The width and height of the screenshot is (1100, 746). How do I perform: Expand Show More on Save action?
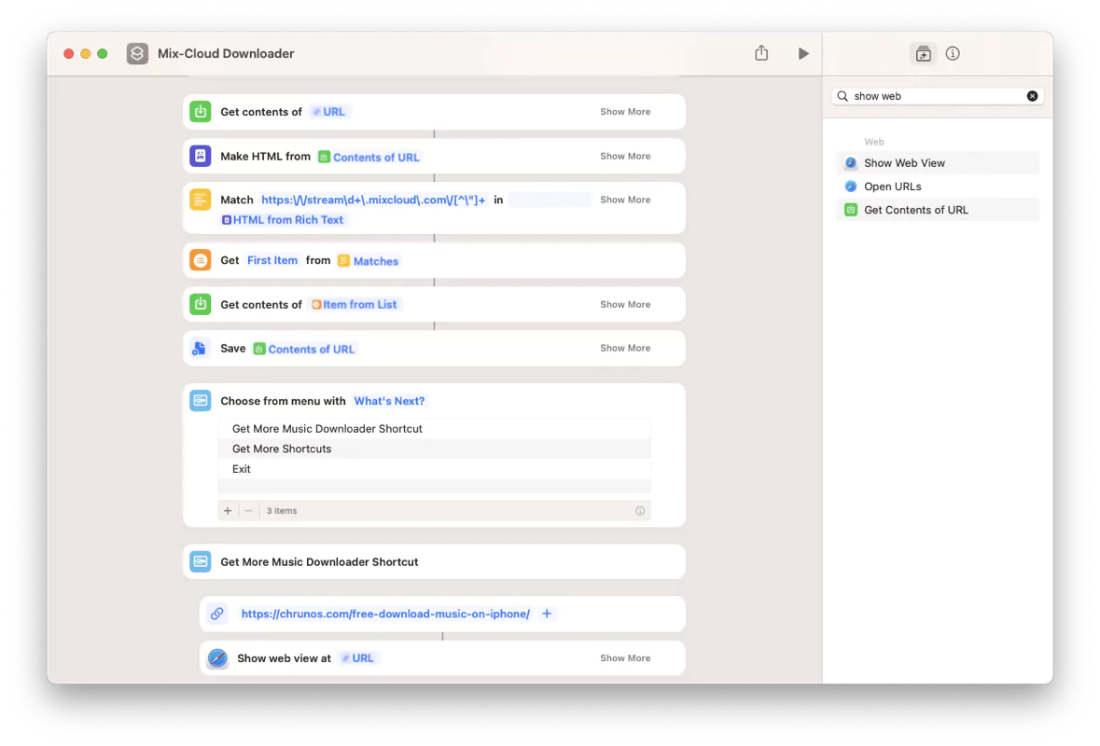coord(625,348)
